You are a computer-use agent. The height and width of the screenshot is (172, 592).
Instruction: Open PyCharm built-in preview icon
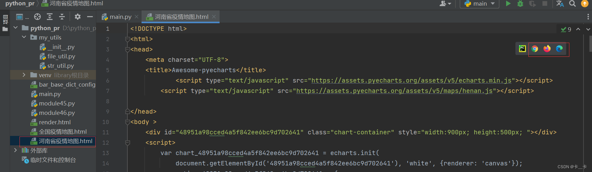[x=522, y=49]
